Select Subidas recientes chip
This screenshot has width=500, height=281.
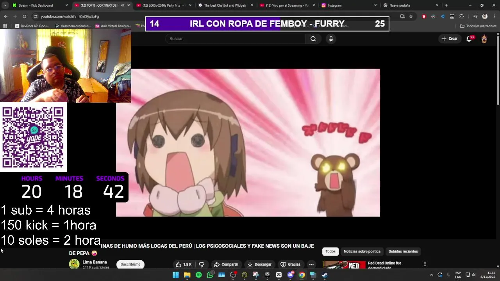[x=403, y=251]
